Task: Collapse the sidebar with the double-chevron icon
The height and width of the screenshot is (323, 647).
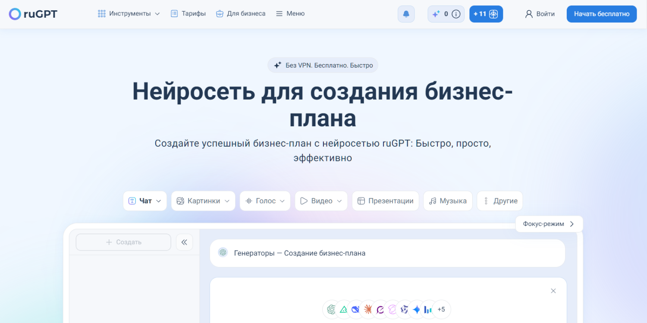Action: pos(184,242)
